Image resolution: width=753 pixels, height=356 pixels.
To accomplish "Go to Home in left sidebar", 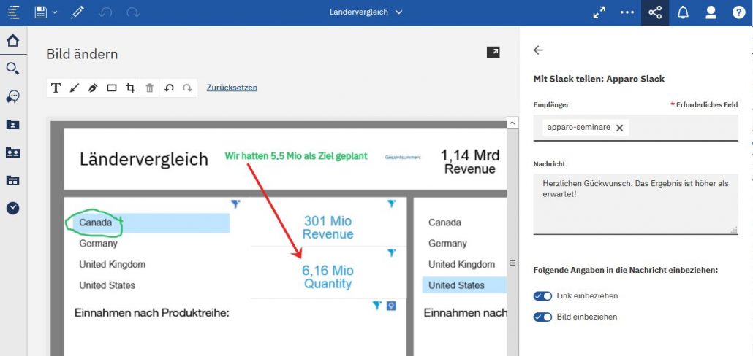I will [x=12, y=41].
